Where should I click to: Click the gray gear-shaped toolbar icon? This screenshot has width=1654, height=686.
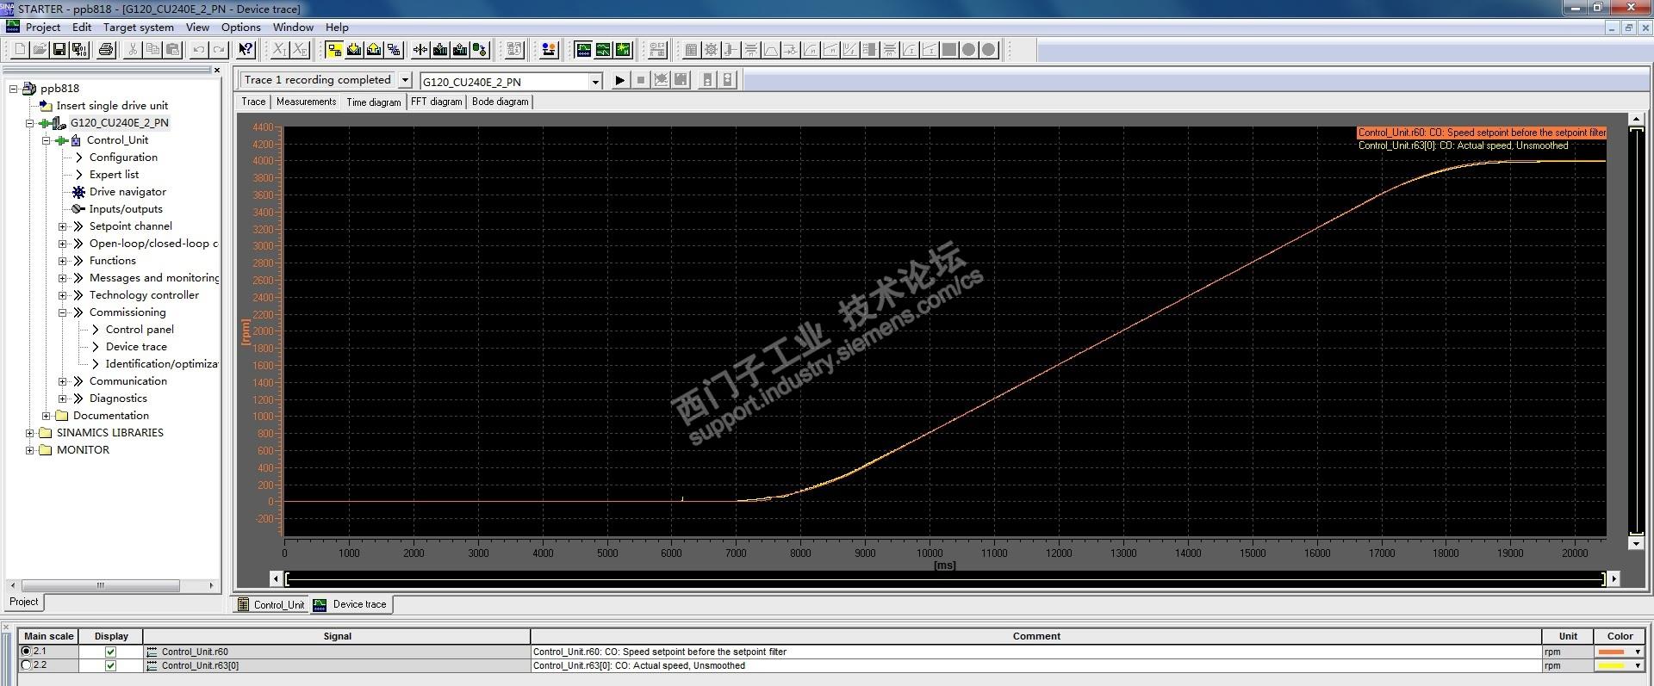tap(711, 50)
